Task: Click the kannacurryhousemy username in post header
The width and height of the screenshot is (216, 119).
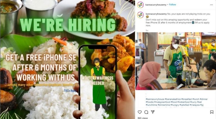Action: (156, 5)
